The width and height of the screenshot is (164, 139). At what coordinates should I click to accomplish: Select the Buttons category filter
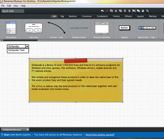[x=73, y=16]
